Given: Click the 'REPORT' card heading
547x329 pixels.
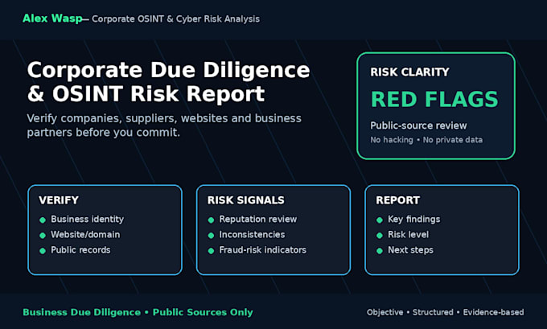Looking at the screenshot, I should click(397, 200).
